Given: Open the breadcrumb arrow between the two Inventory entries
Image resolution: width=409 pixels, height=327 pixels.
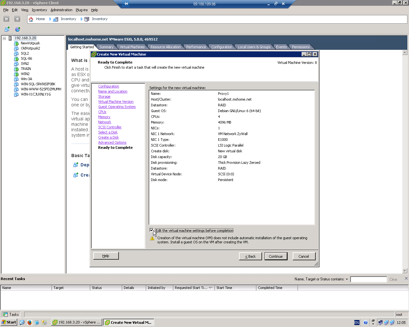Looking at the screenshot, I should 81,19.
